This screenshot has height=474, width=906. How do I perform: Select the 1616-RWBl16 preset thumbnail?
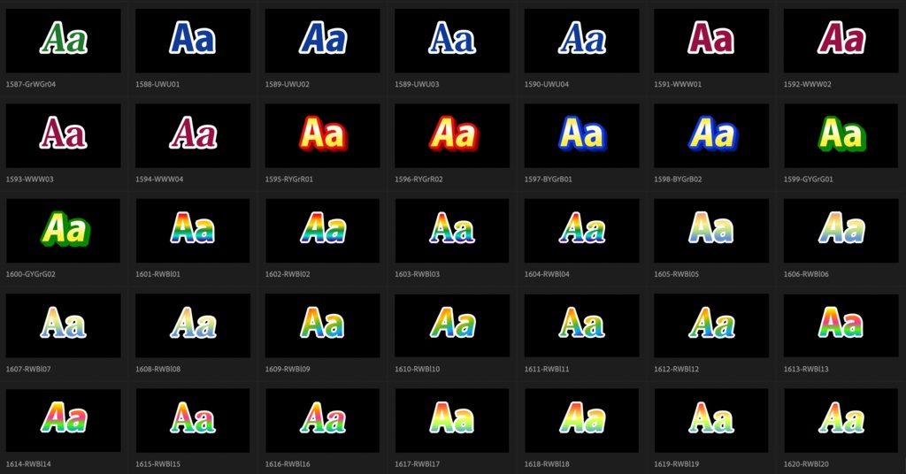point(323,420)
